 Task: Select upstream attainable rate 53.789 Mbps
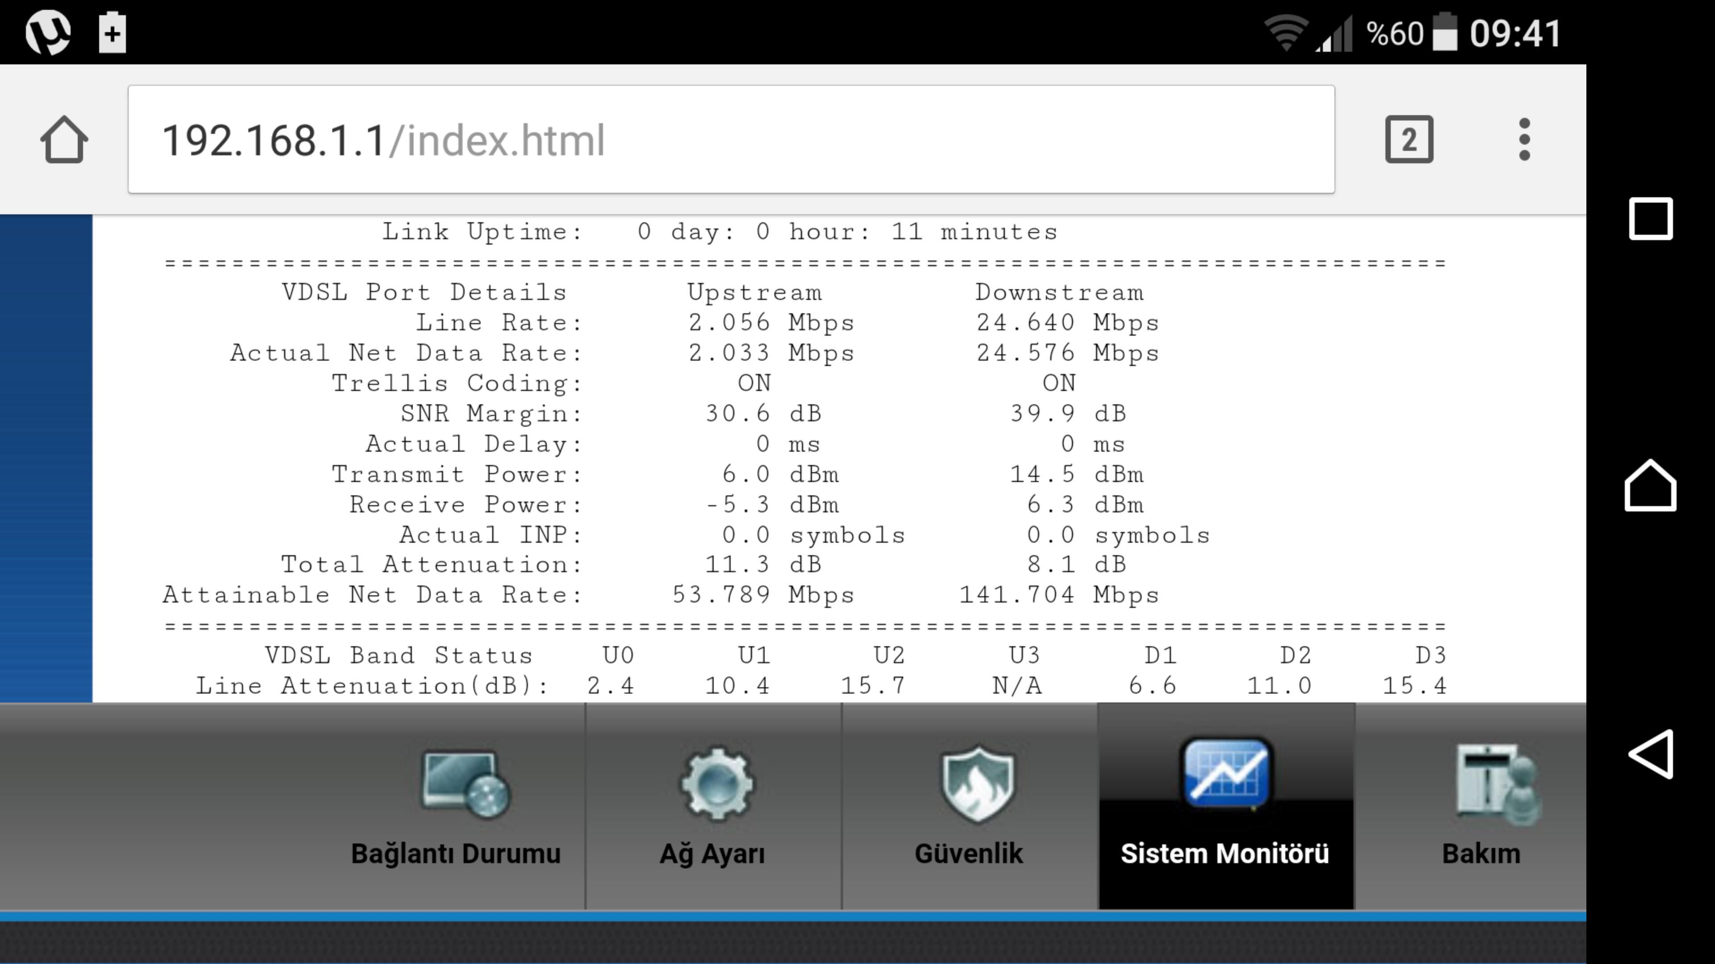tap(763, 595)
